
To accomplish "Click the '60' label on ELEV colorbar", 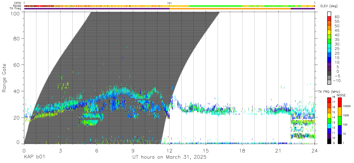I will [x=337, y=17].
